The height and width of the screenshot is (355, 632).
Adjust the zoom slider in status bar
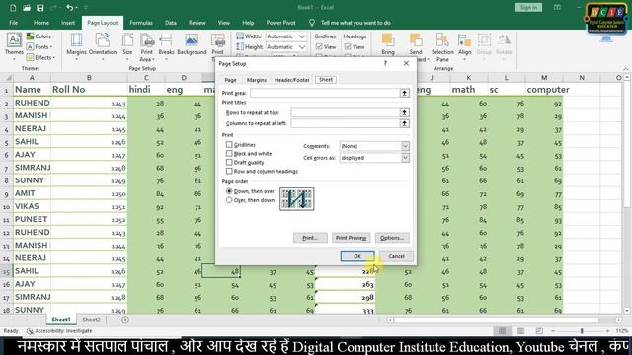582,331
